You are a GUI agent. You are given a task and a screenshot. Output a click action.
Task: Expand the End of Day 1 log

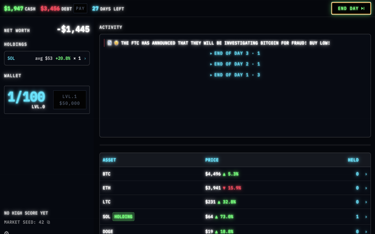point(235,75)
